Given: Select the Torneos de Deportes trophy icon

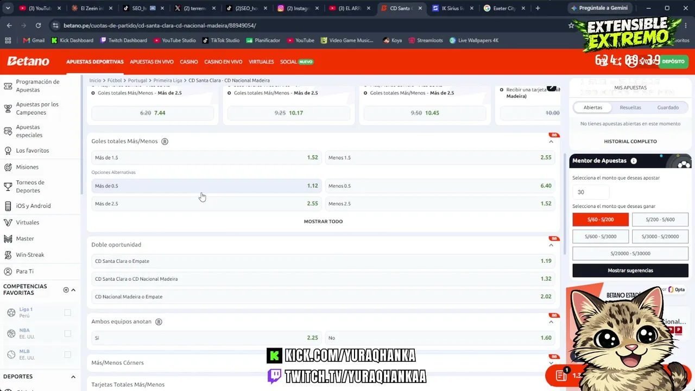Looking at the screenshot, I should click(x=8, y=187).
